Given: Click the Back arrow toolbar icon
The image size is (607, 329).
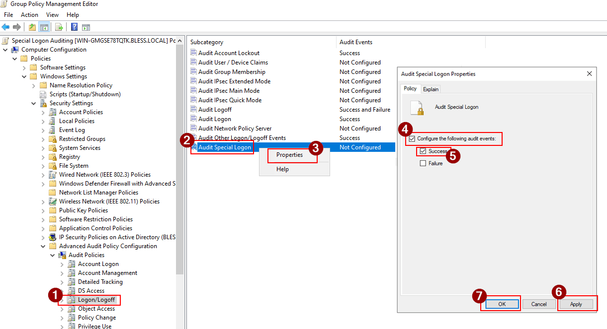Looking at the screenshot, I should (x=6, y=27).
